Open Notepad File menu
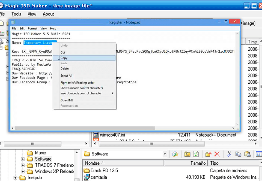Screen dimensions: 262x181 pyautogui.click(x=14, y=29)
